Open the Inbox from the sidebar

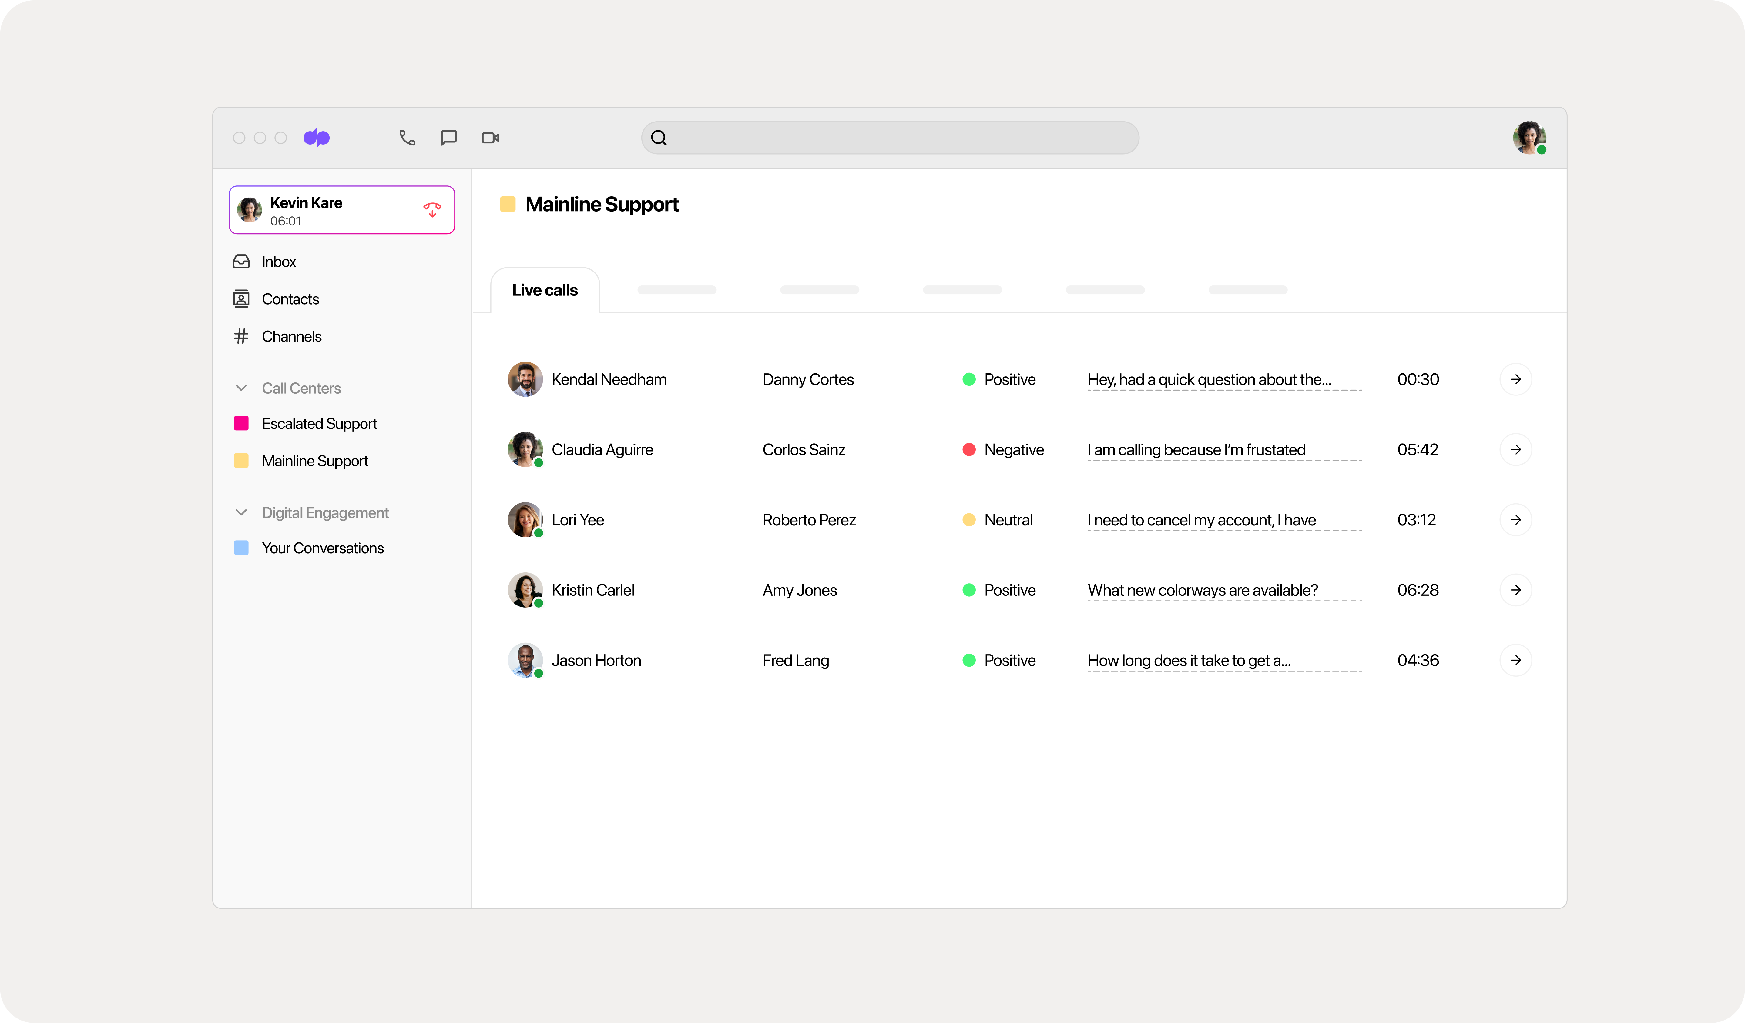click(279, 261)
